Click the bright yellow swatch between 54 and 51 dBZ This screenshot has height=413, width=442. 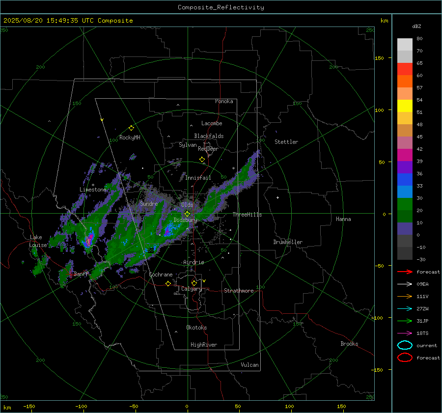405,106
